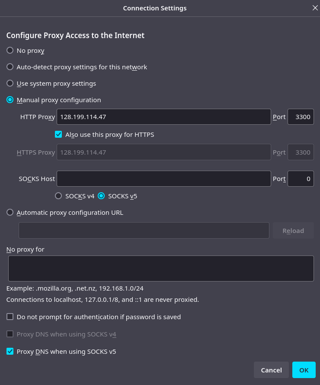Click the SOCKS Host Port field
Viewport: 320px width, 385px height.
tap(301, 178)
